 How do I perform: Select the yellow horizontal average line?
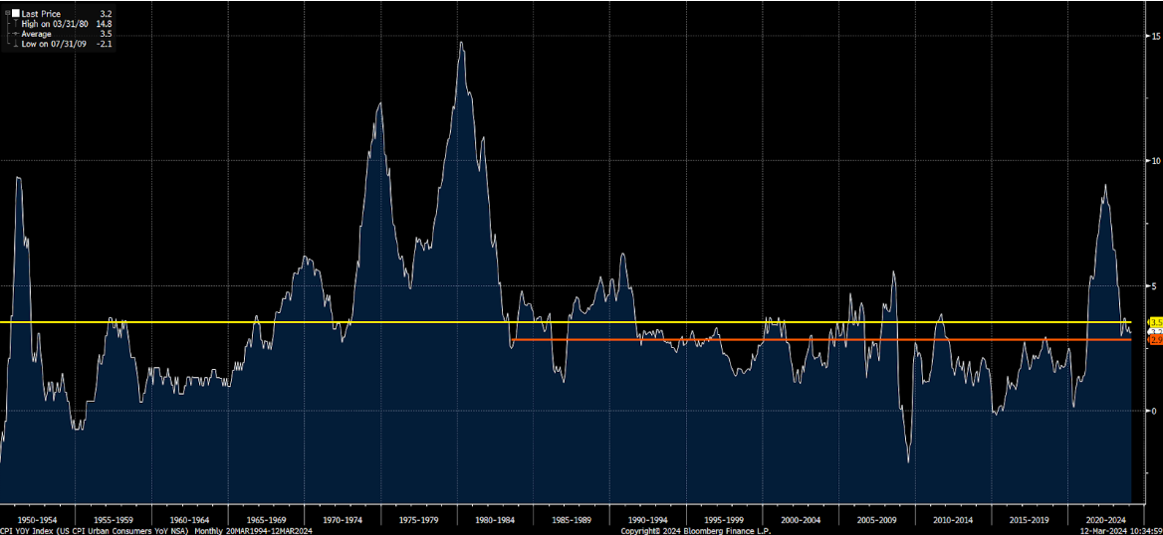click(566, 322)
